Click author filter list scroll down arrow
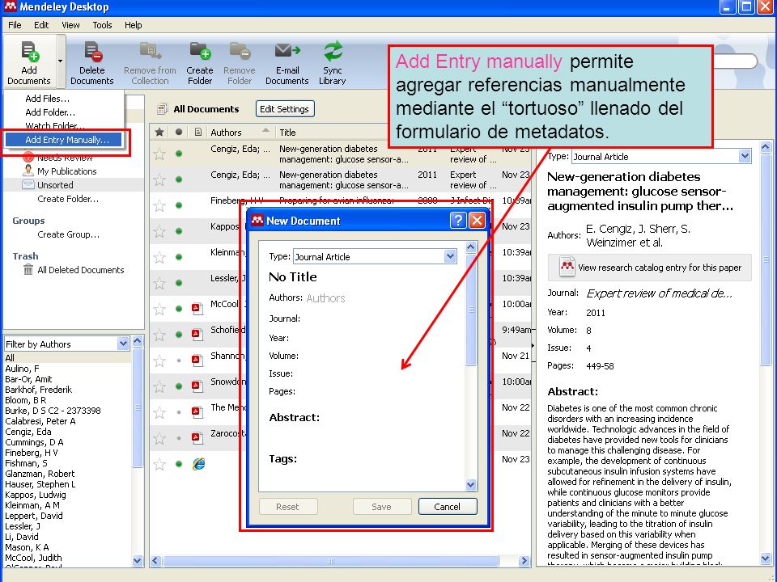Viewport: 777px width, 582px height. (x=138, y=561)
